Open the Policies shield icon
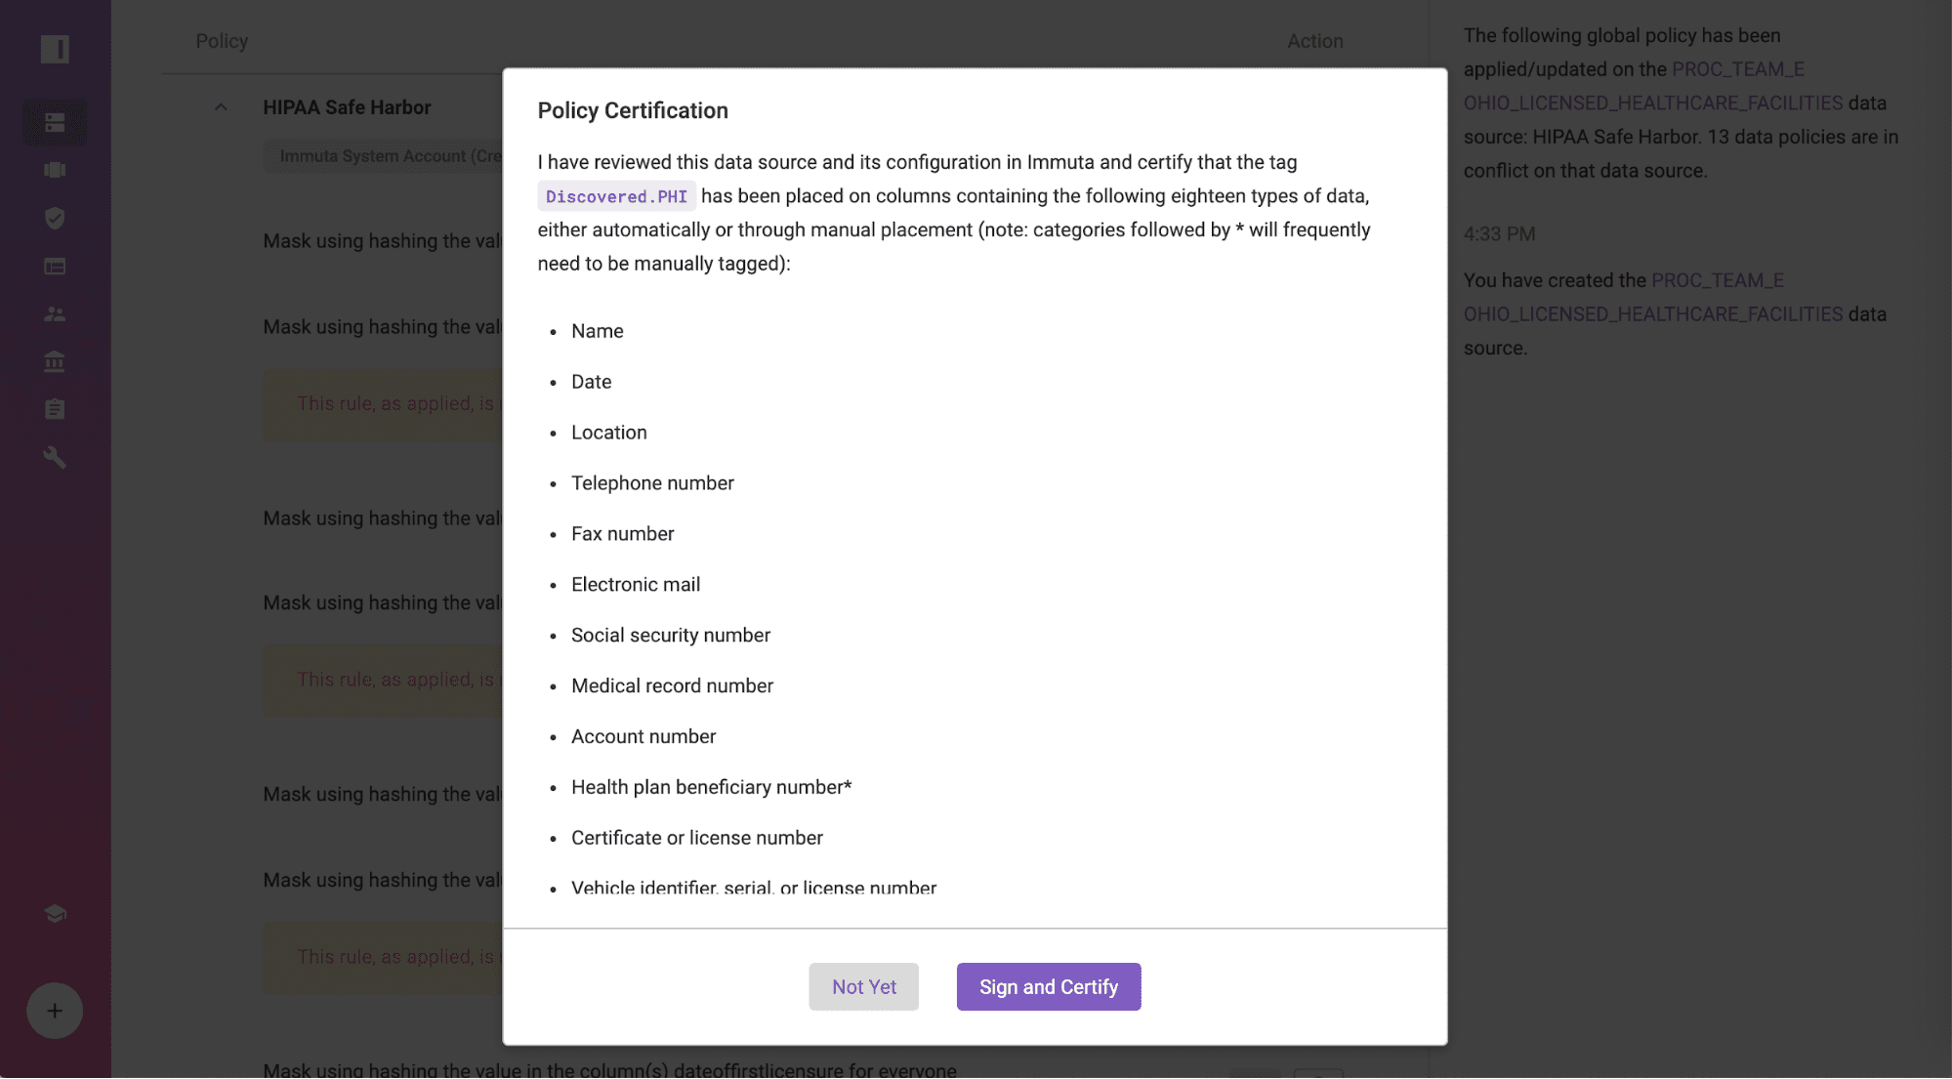The height and width of the screenshot is (1079, 1952). point(55,218)
